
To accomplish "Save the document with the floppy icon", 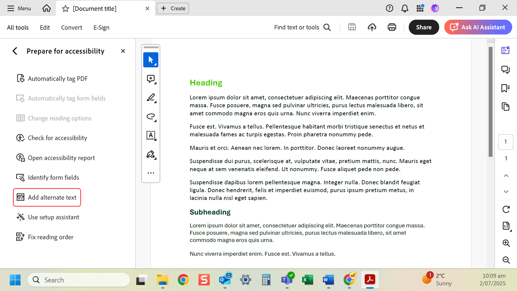I will click(352, 27).
